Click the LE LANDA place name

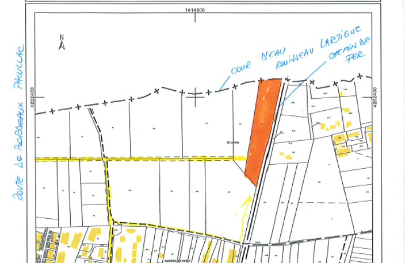click(x=233, y=142)
